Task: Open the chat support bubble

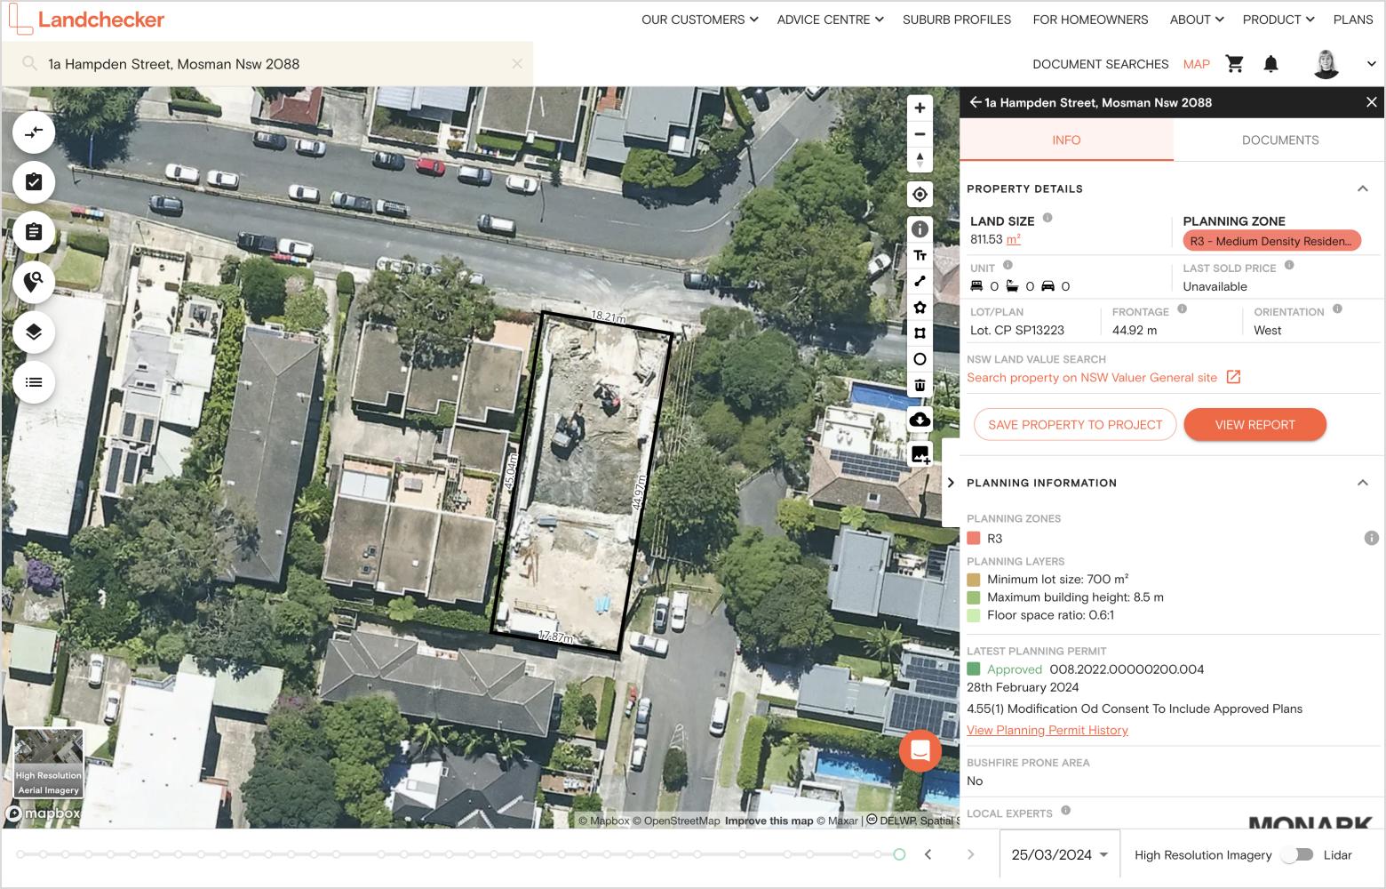Action: [x=920, y=751]
